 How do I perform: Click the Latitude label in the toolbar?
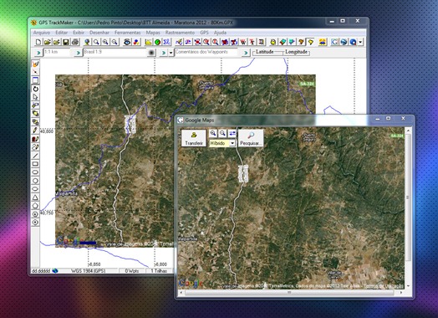click(x=264, y=52)
